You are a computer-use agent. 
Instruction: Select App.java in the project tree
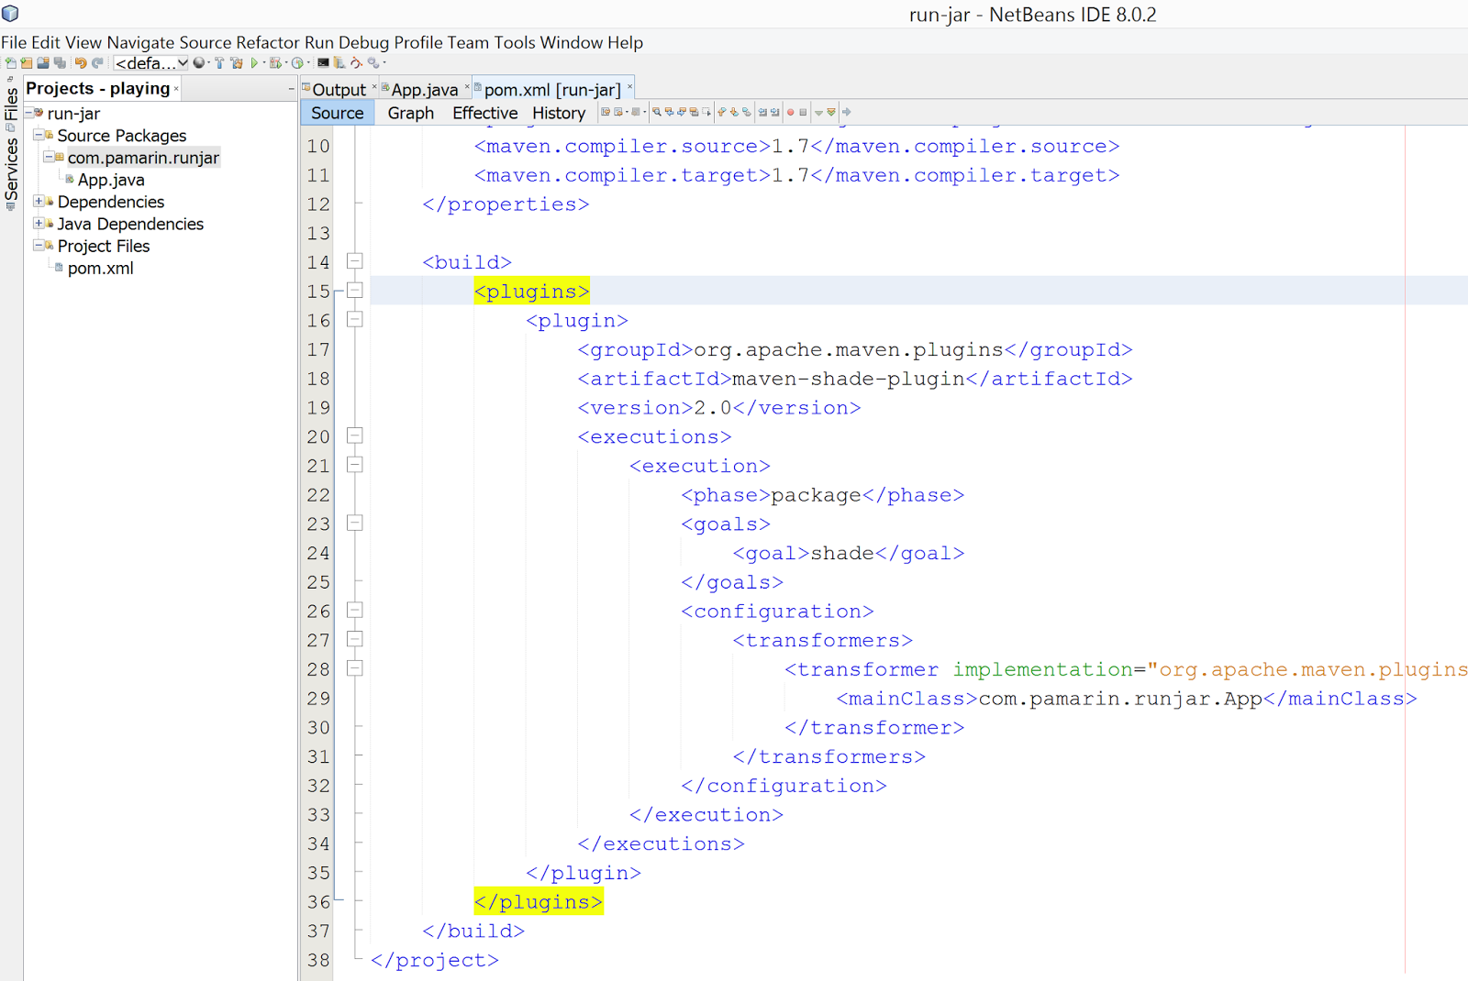[111, 180]
